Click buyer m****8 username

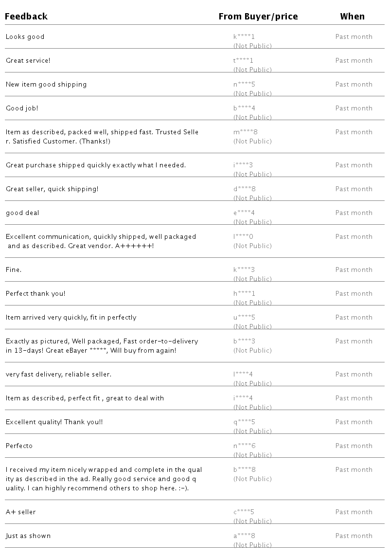pos(246,132)
